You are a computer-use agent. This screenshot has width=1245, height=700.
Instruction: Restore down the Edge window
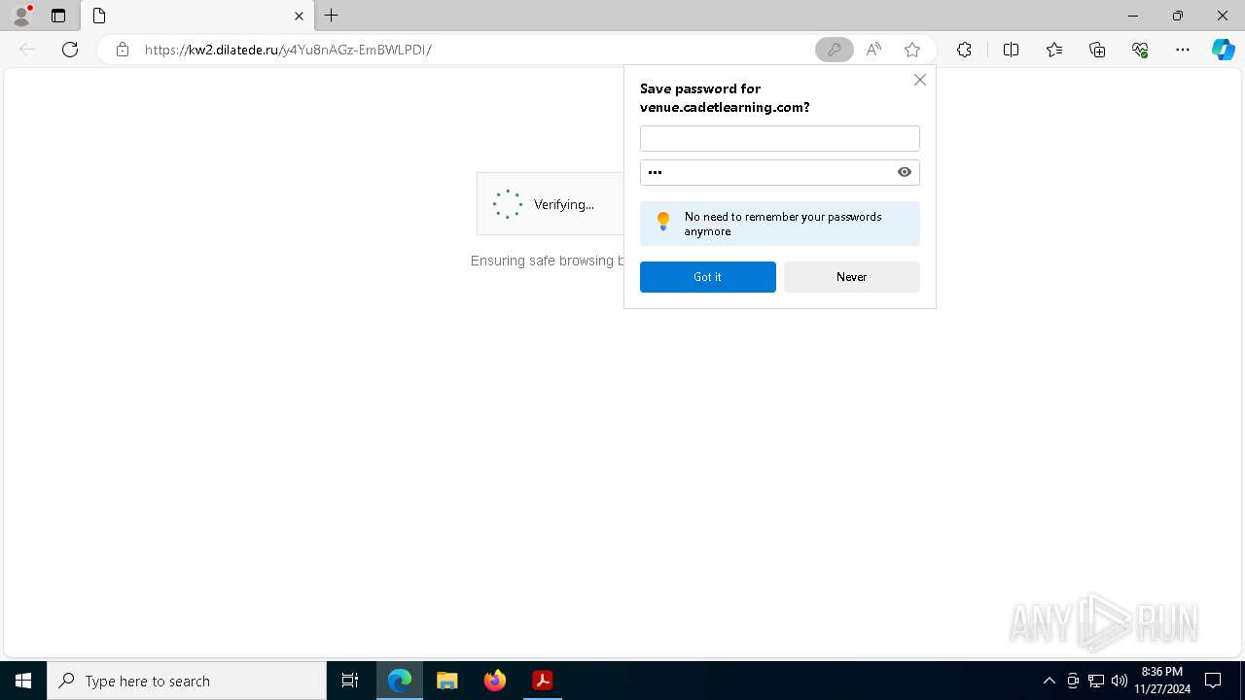(1178, 16)
